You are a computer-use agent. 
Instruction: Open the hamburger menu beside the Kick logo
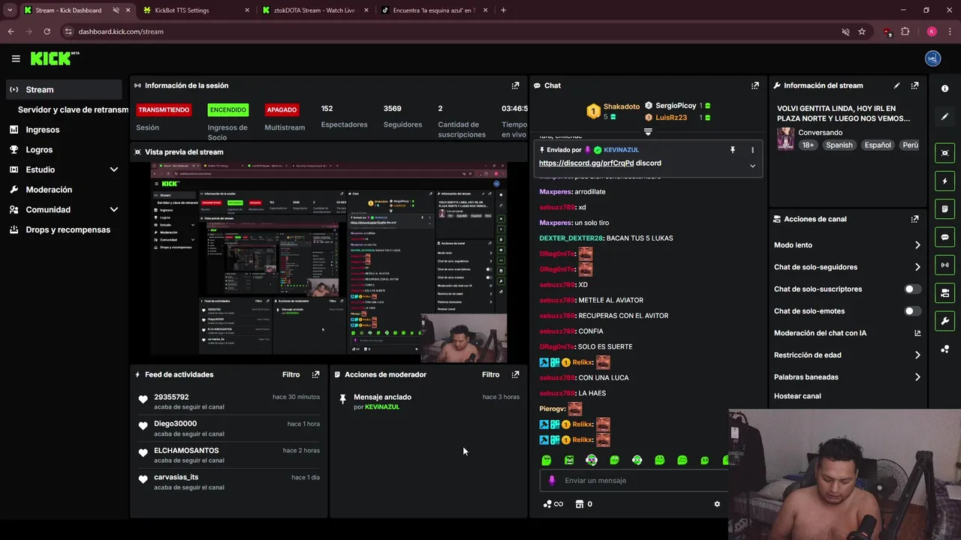click(x=16, y=58)
